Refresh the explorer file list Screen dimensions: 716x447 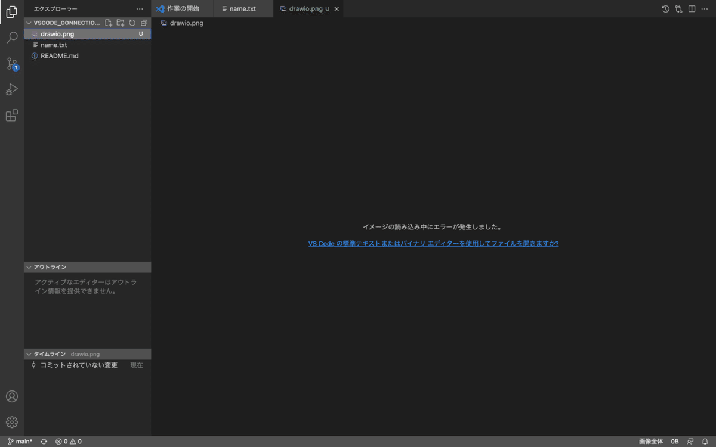(x=132, y=23)
